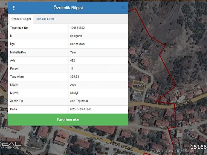207x155 pixels.
Task: Close the Öznitelik Bilgisi dialog
Action: [x=123, y=8]
